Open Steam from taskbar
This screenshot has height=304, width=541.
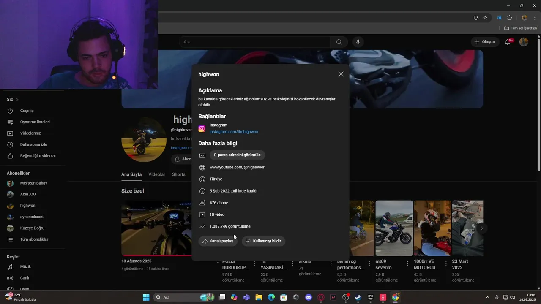tap(358, 297)
